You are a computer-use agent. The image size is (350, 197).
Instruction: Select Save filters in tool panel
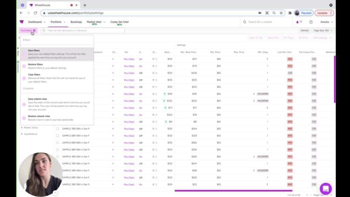(x=57, y=54)
